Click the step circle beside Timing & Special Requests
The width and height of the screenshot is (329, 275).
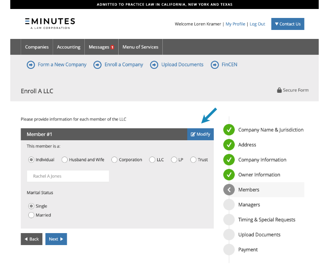pos(229,220)
